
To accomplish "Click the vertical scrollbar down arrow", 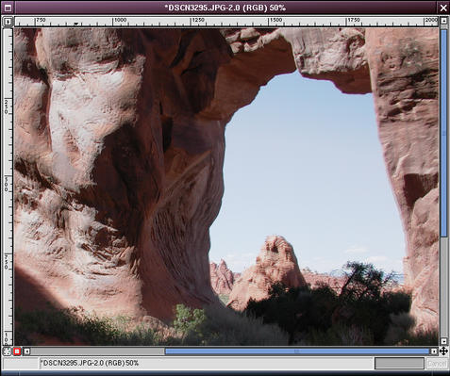I will tap(443, 341).
